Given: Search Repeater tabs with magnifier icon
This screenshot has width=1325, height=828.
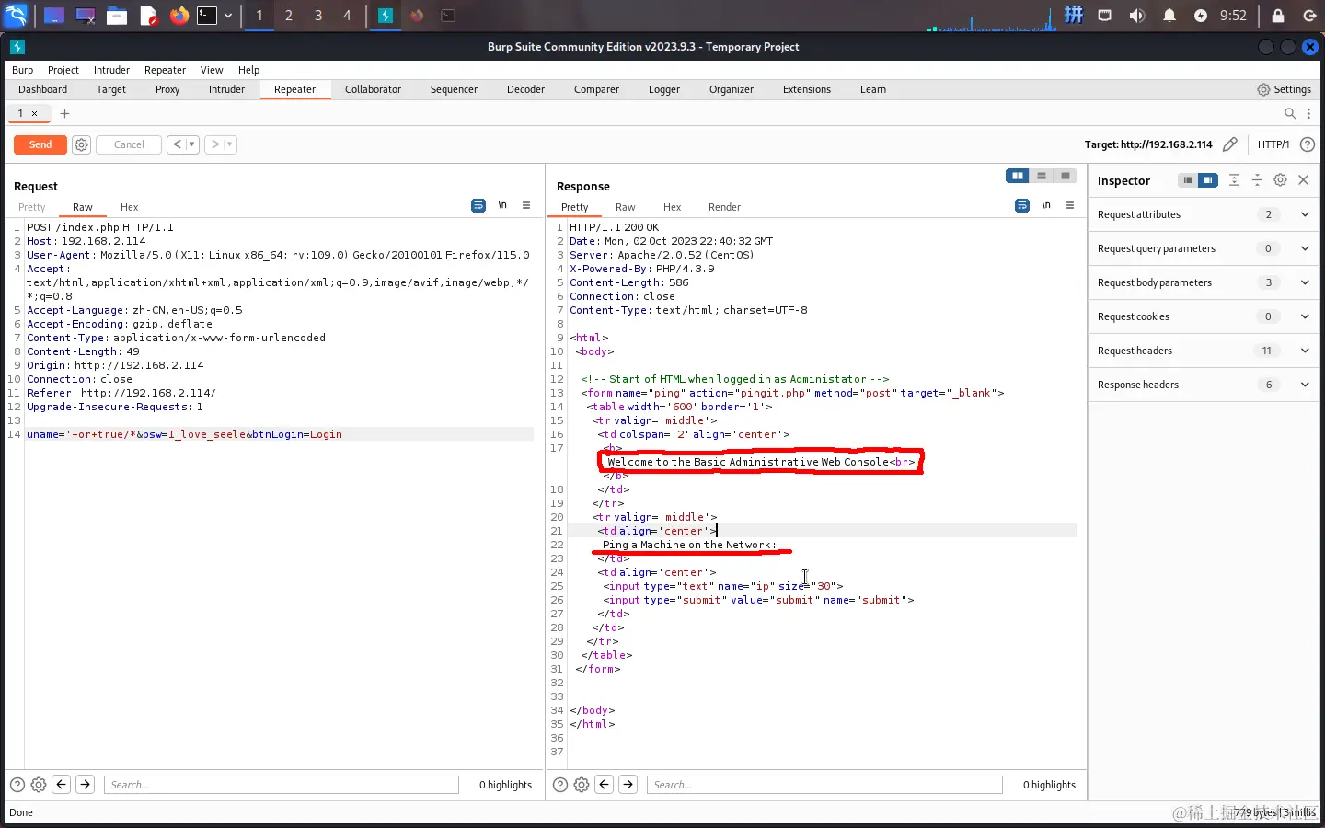Looking at the screenshot, I should (1290, 113).
